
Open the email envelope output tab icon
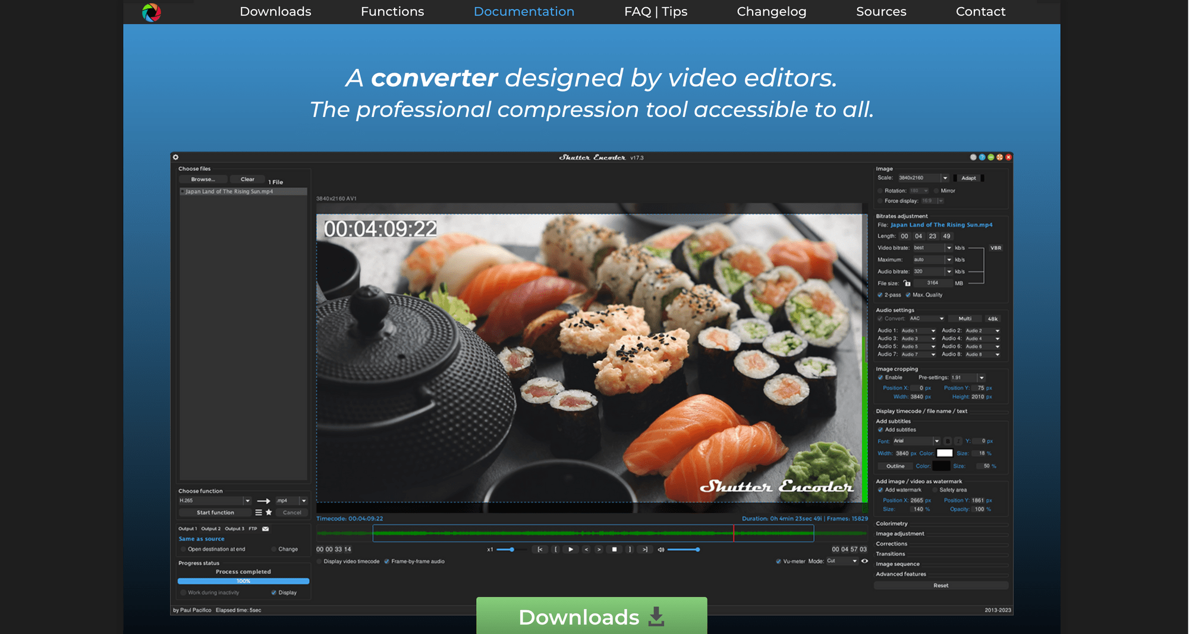(266, 529)
